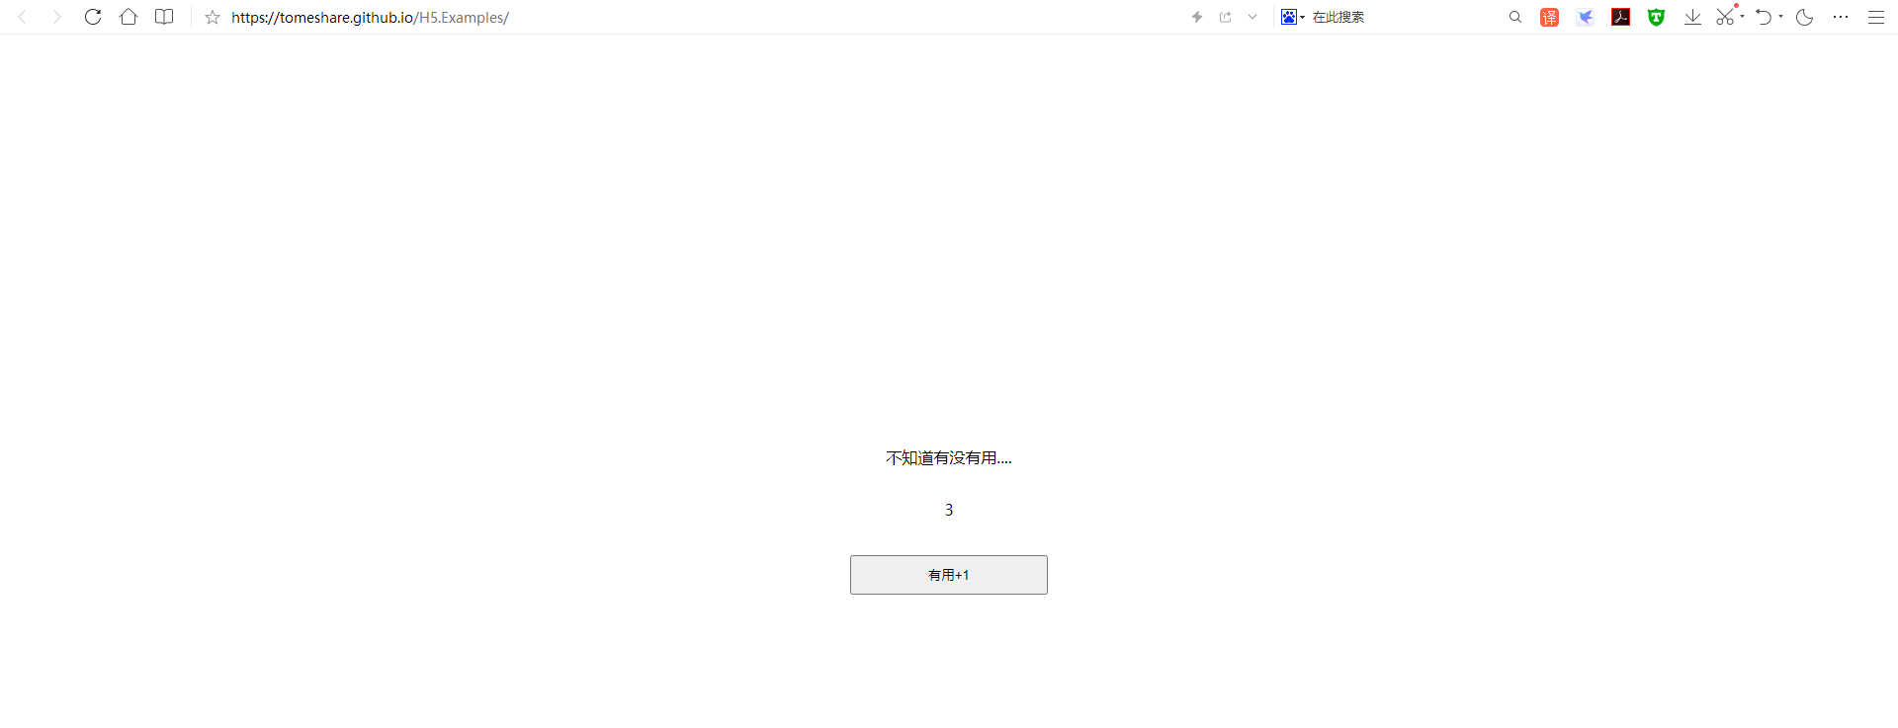
Task: Bookmark this page with the star
Action: click(212, 17)
